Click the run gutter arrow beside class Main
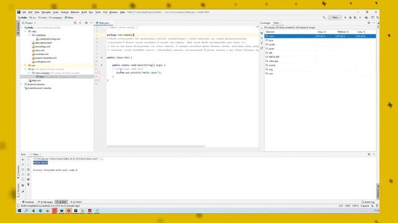This screenshot has height=223, width=398. 101,58
